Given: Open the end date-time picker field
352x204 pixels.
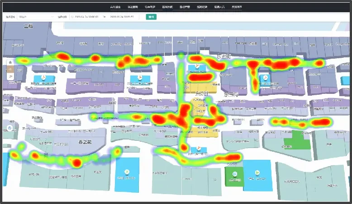Looking at the screenshot, I should [122, 17].
